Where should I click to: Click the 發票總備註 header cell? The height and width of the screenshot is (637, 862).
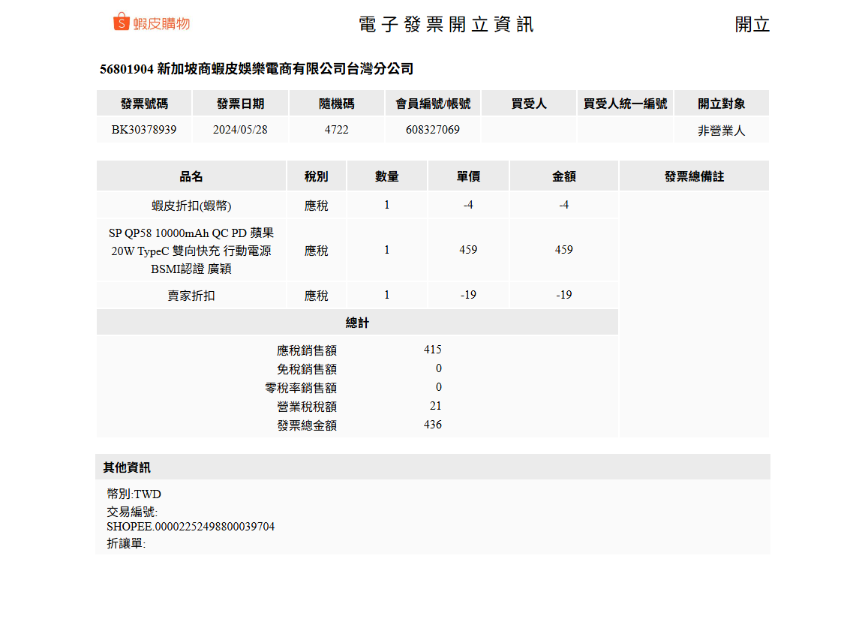[x=694, y=176]
